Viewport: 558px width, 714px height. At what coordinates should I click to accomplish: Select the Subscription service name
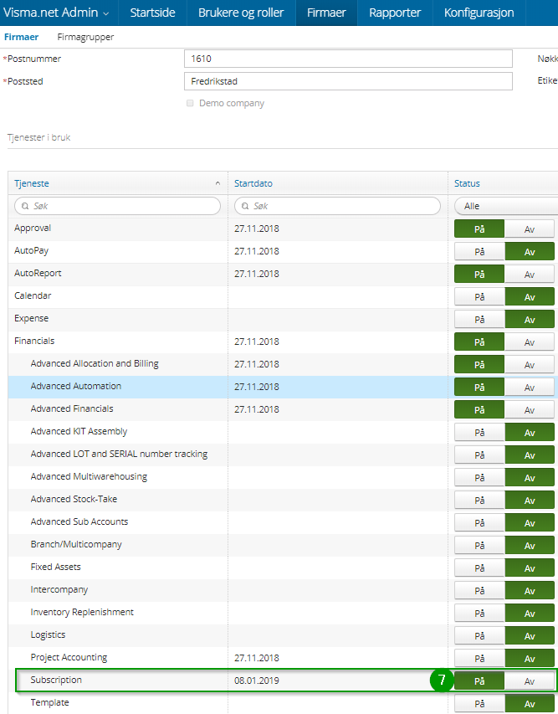[56, 680]
